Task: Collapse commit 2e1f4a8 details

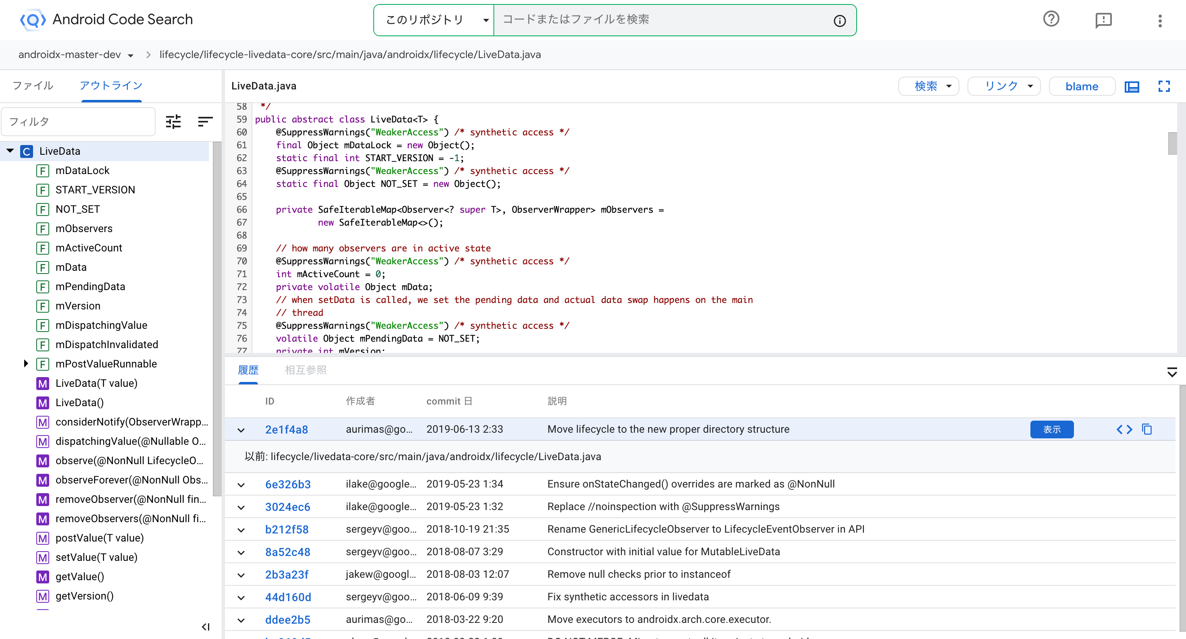Action: pyautogui.click(x=241, y=430)
